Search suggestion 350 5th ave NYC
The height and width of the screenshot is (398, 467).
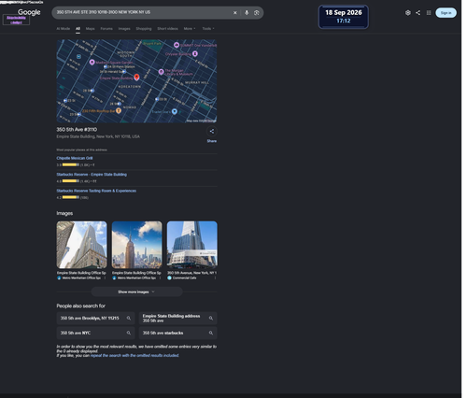coord(95,333)
